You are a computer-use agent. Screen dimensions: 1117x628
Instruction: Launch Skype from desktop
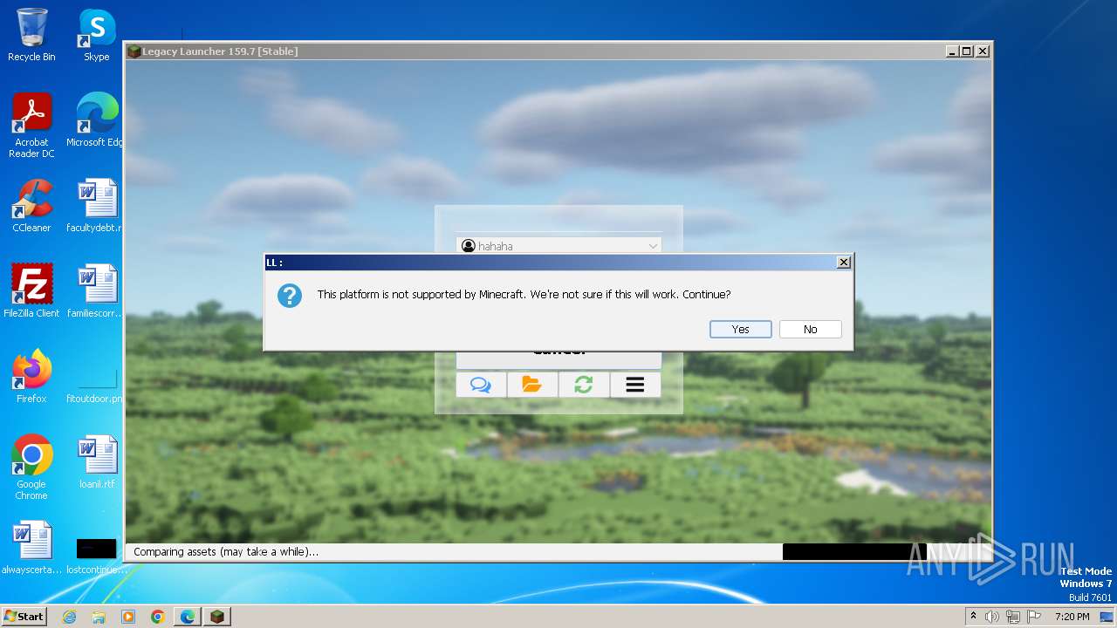point(97,36)
